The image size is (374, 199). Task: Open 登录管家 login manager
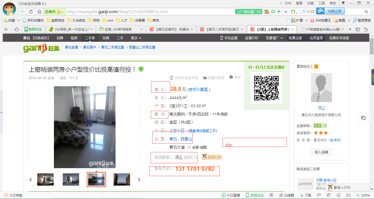(362, 20)
